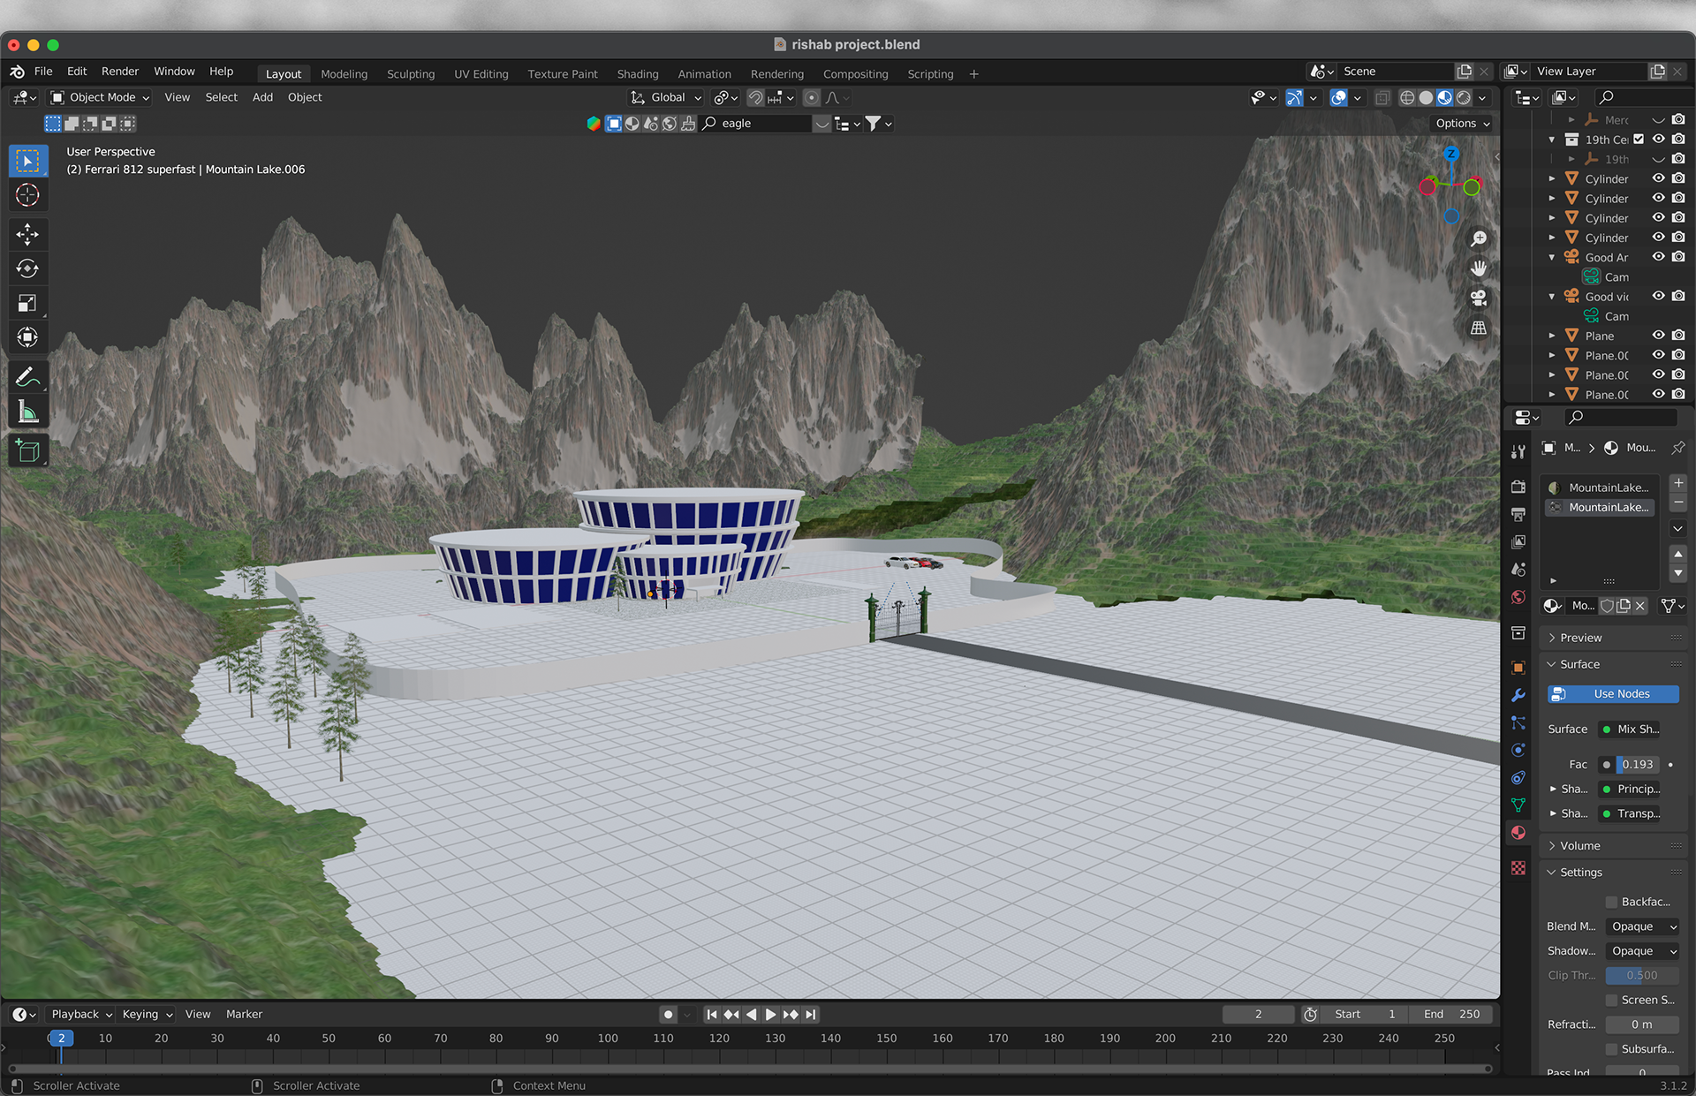Hide the Plane object in viewport
The width and height of the screenshot is (1696, 1096).
pos(1659,336)
